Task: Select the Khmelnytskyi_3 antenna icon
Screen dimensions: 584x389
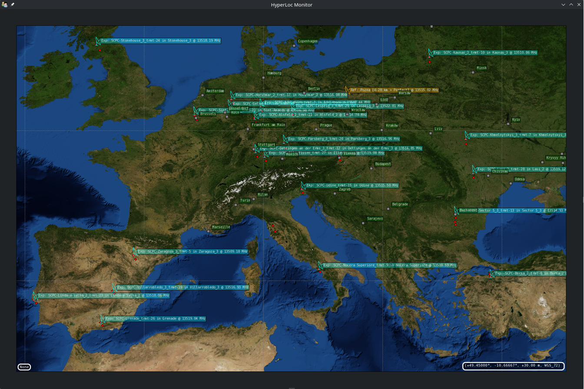Action: tap(467, 135)
